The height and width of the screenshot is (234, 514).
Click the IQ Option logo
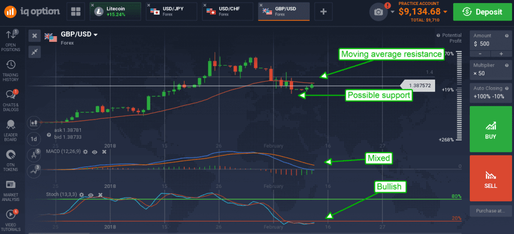[x=32, y=12]
